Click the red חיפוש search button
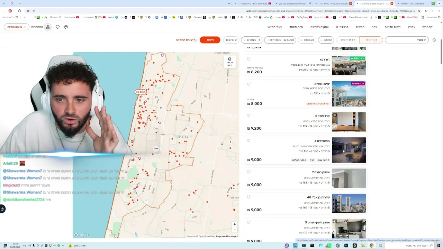The height and width of the screenshot is (249, 443). pyautogui.click(x=210, y=40)
